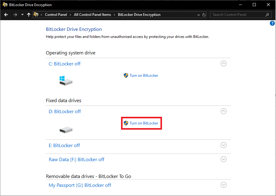276x196 pixels.
Task: Click the Back navigation arrow
Action: click(x=6, y=14)
